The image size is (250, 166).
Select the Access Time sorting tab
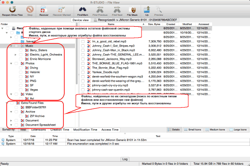(x=110, y=130)
